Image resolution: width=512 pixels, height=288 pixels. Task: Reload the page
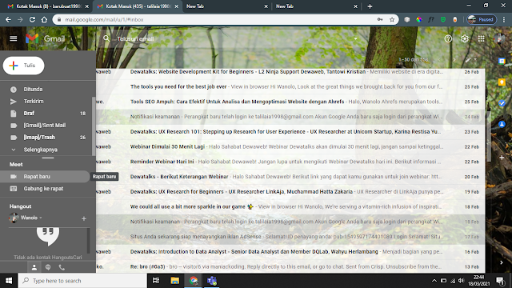click(32, 19)
